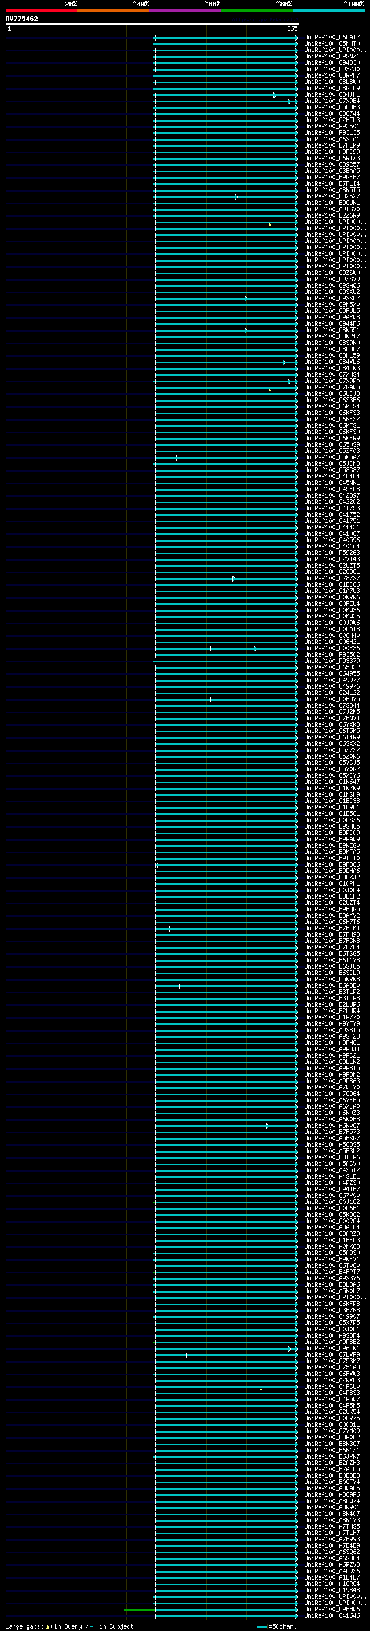Select the UniRef100_Q2UK54 label
This screenshot has height=1631, width=370.
pyautogui.click(x=332, y=1412)
